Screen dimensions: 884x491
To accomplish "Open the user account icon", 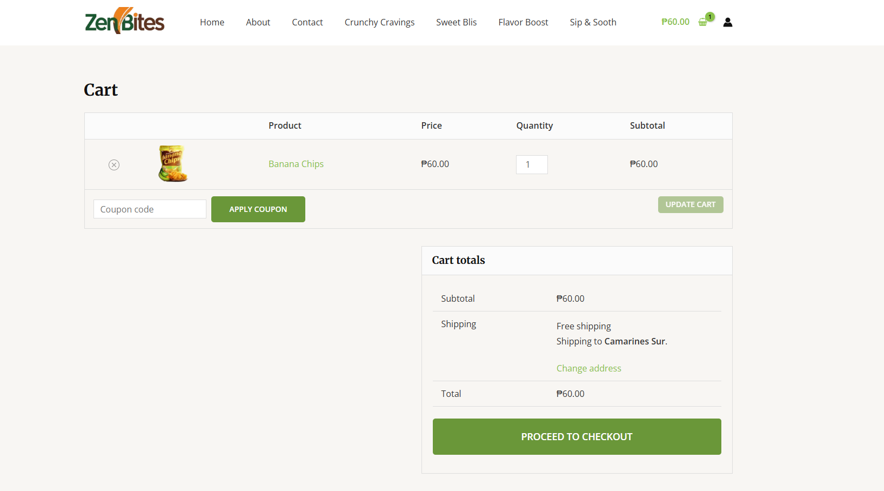I will click(727, 22).
